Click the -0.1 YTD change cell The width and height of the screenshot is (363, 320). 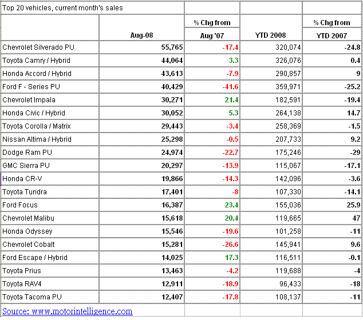pyautogui.click(x=333, y=258)
